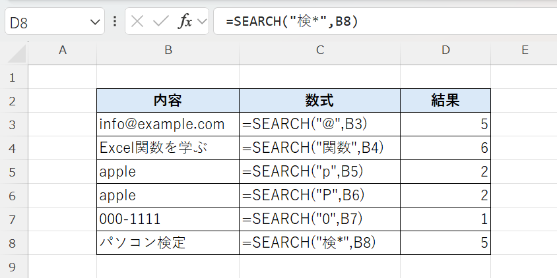Select row 2 header
The image size is (557, 278).
[13, 101]
